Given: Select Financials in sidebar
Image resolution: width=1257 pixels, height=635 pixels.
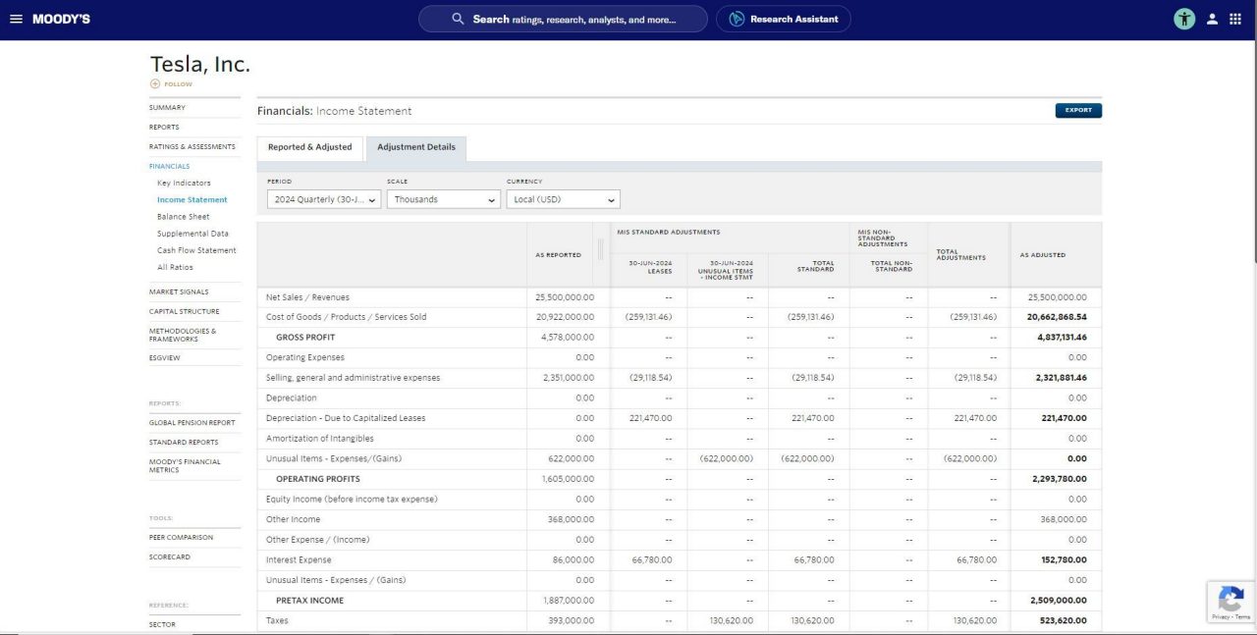Looking at the screenshot, I should coord(170,167).
